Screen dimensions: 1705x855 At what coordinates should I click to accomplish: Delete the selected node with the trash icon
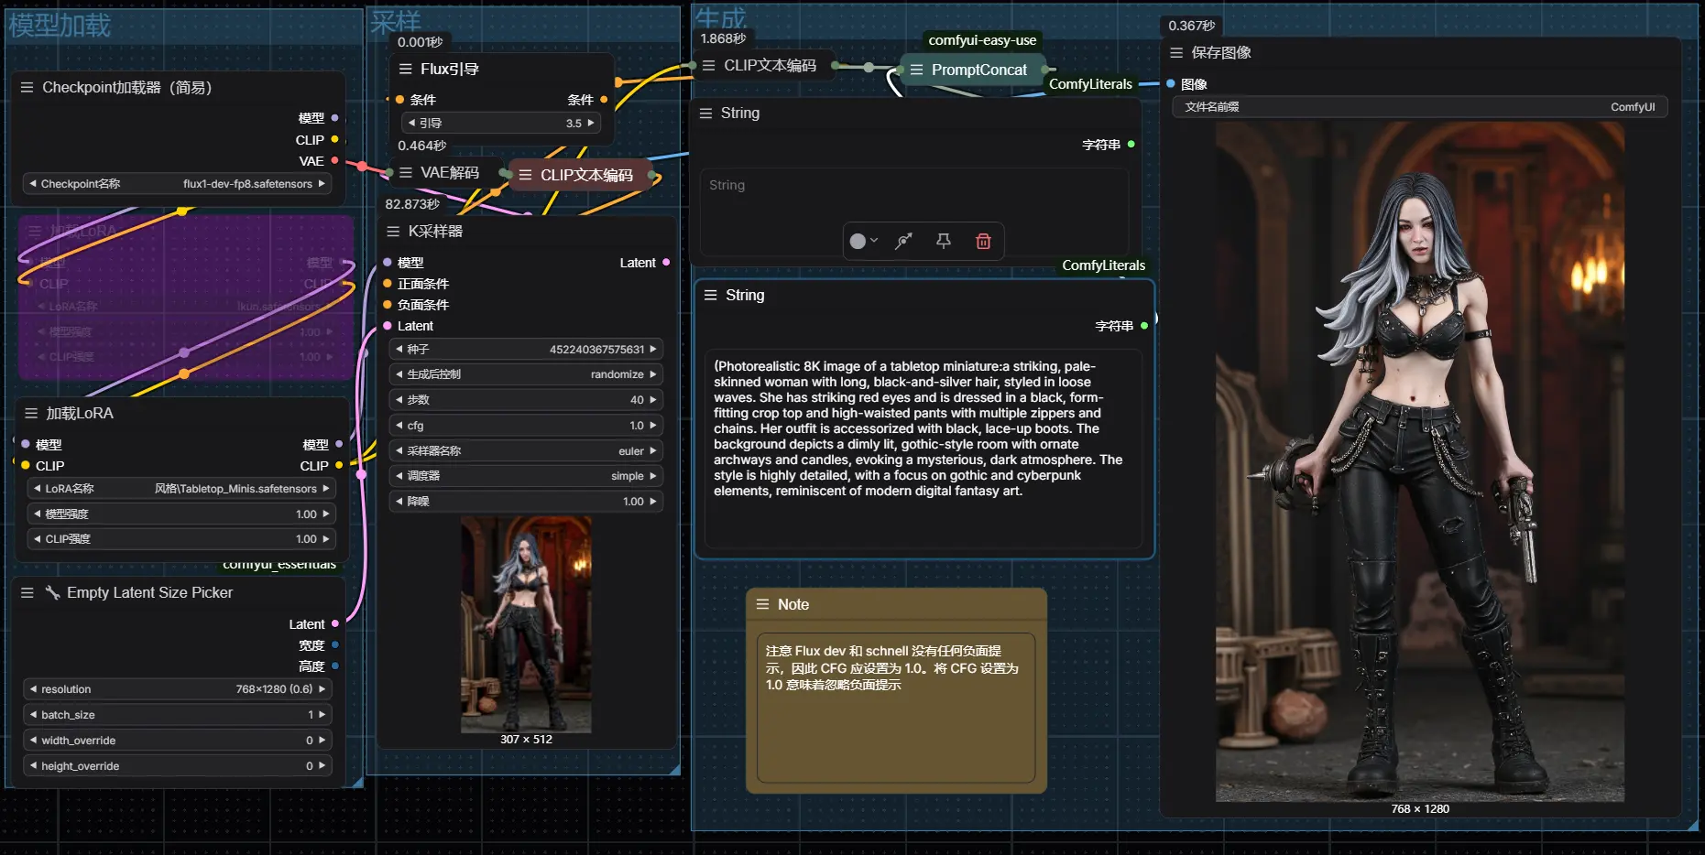click(x=983, y=241)
